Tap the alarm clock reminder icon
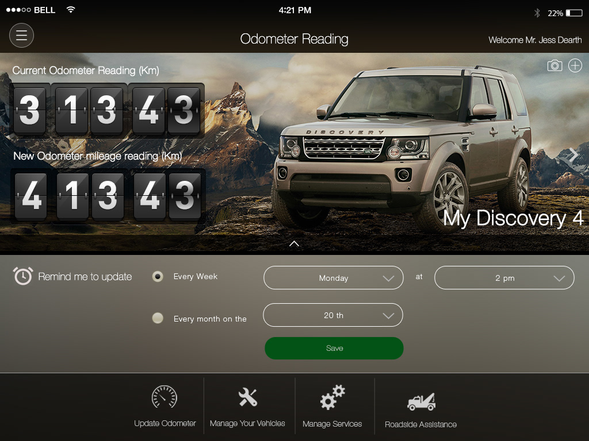 click(x=23, y=276)
